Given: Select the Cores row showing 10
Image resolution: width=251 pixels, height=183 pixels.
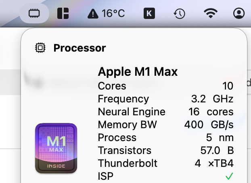Looking at the screenshot, I should 165,86.
